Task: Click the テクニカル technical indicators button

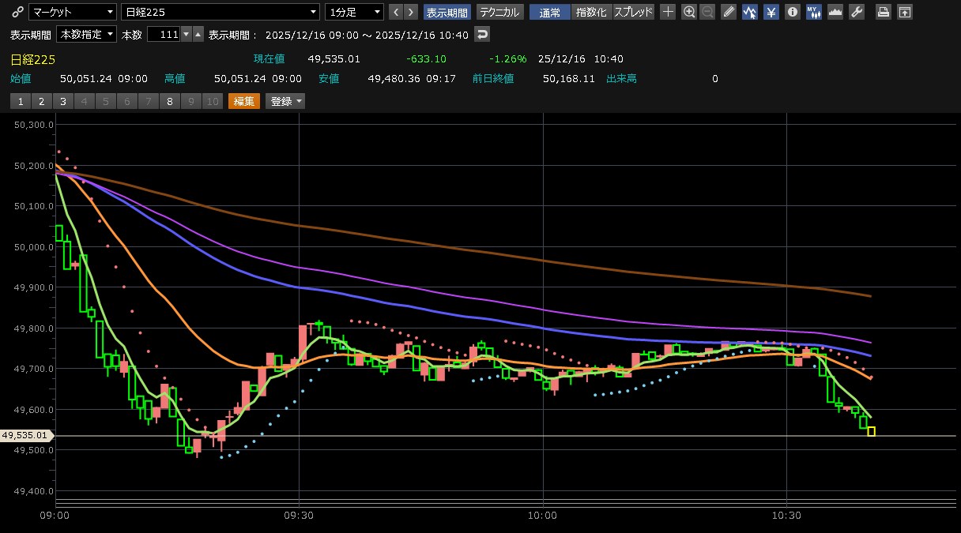Action: 499,12
